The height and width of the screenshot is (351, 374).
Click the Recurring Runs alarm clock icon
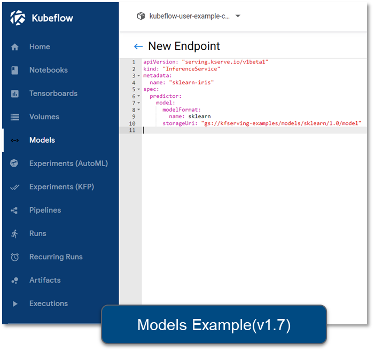click(15, 257)
